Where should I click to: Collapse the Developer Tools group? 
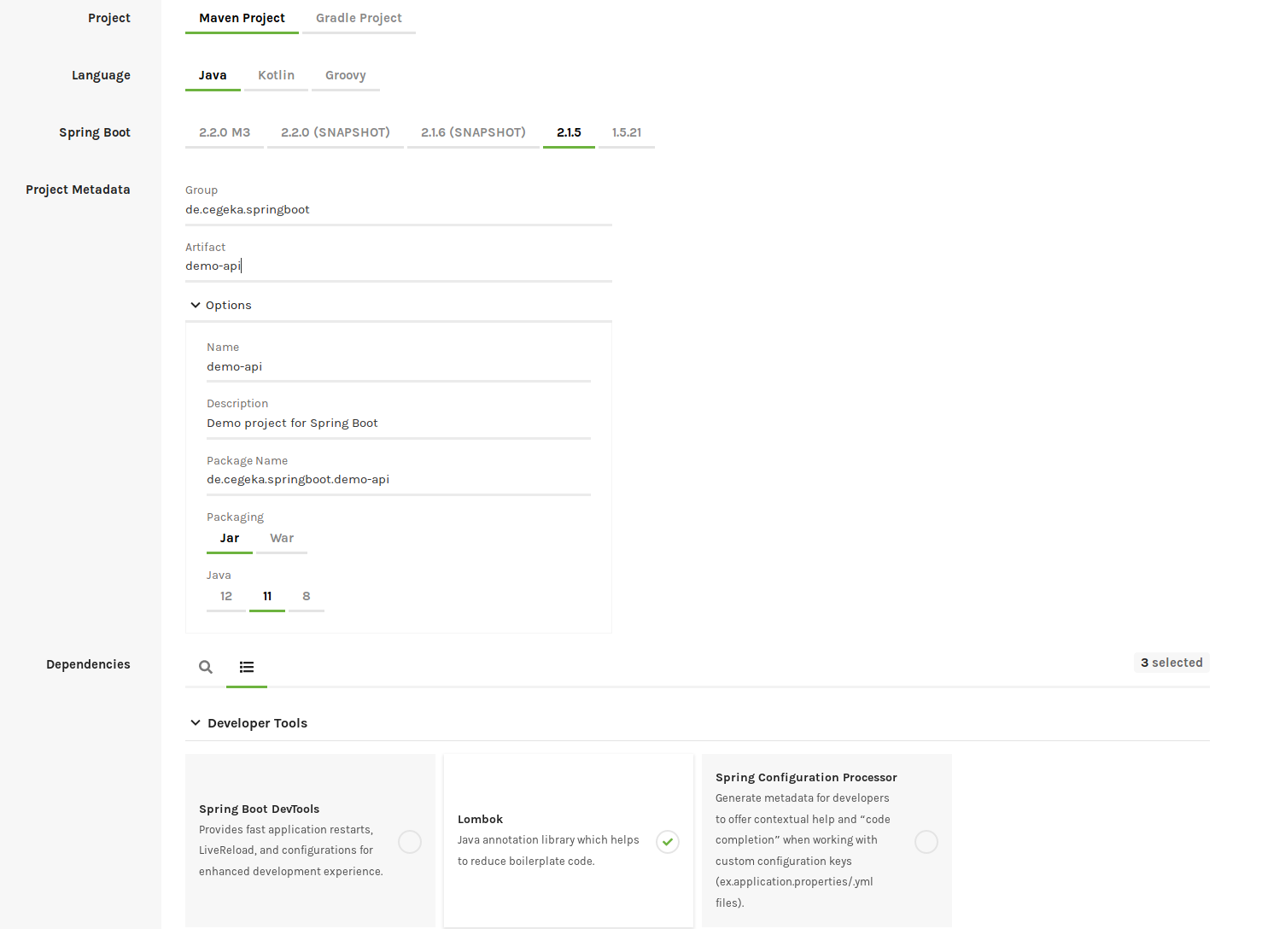coord(196,722)
